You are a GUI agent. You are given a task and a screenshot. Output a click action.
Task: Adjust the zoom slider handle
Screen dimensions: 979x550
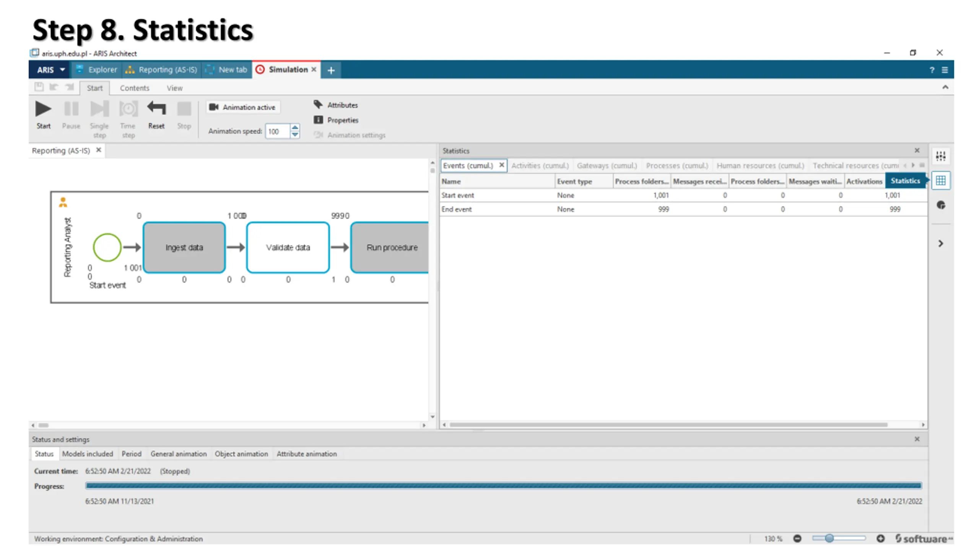(x=829, y=539)
